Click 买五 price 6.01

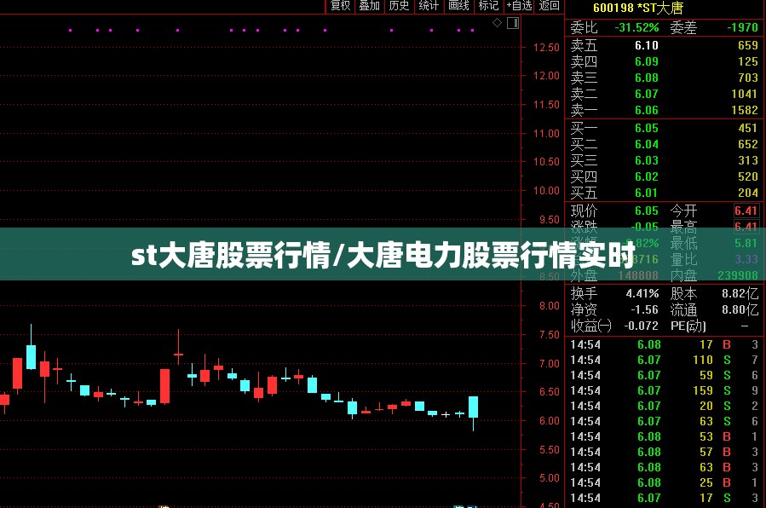click(x=647, y=193)
